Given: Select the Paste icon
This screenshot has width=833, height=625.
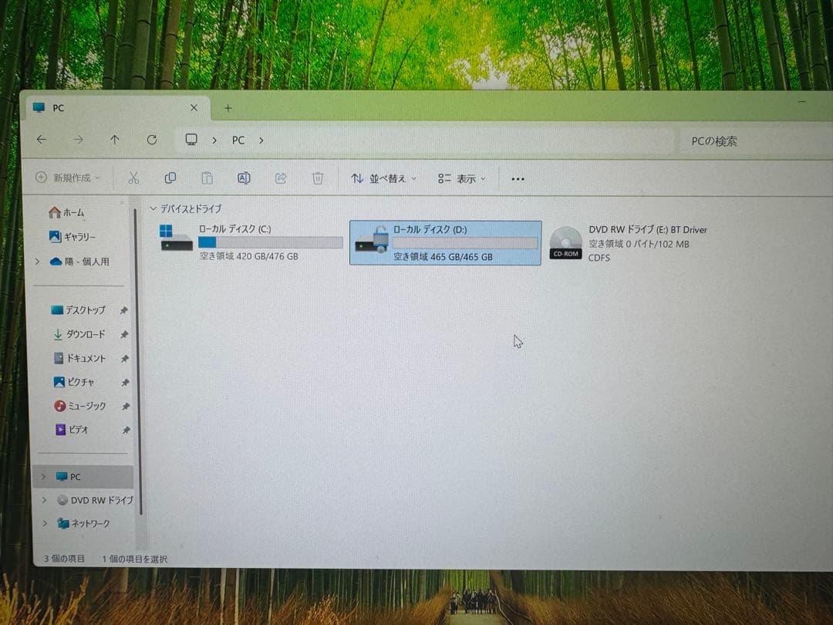Looking at the screenshot, I should (207, 178).
